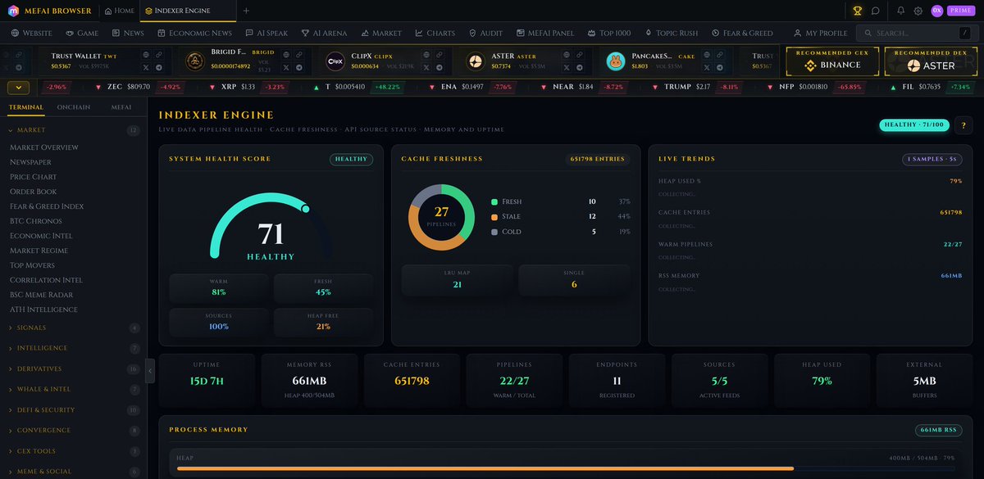Click the PRIME badge button
The height and width of the screenshot is (479, 984).
pos(960,11)
